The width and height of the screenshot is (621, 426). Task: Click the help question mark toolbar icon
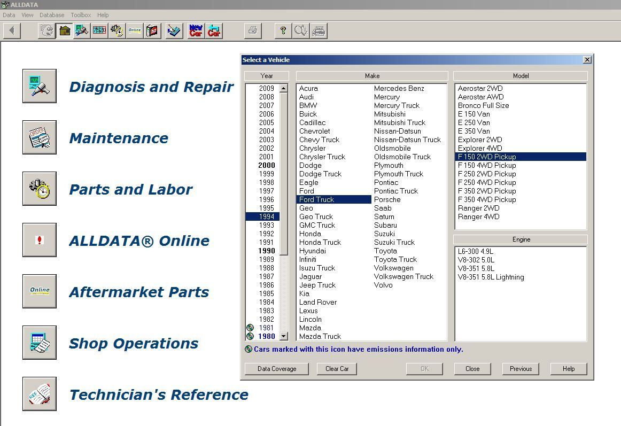[283, 30]
